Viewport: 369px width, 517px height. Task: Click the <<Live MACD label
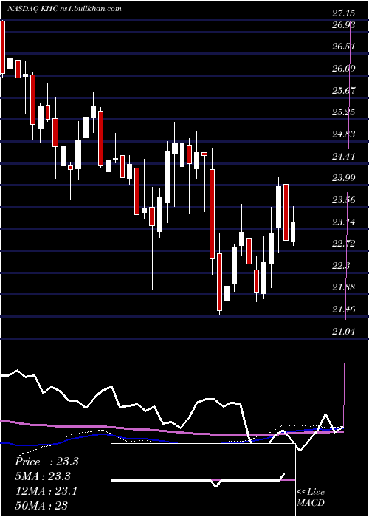[311, 497]
